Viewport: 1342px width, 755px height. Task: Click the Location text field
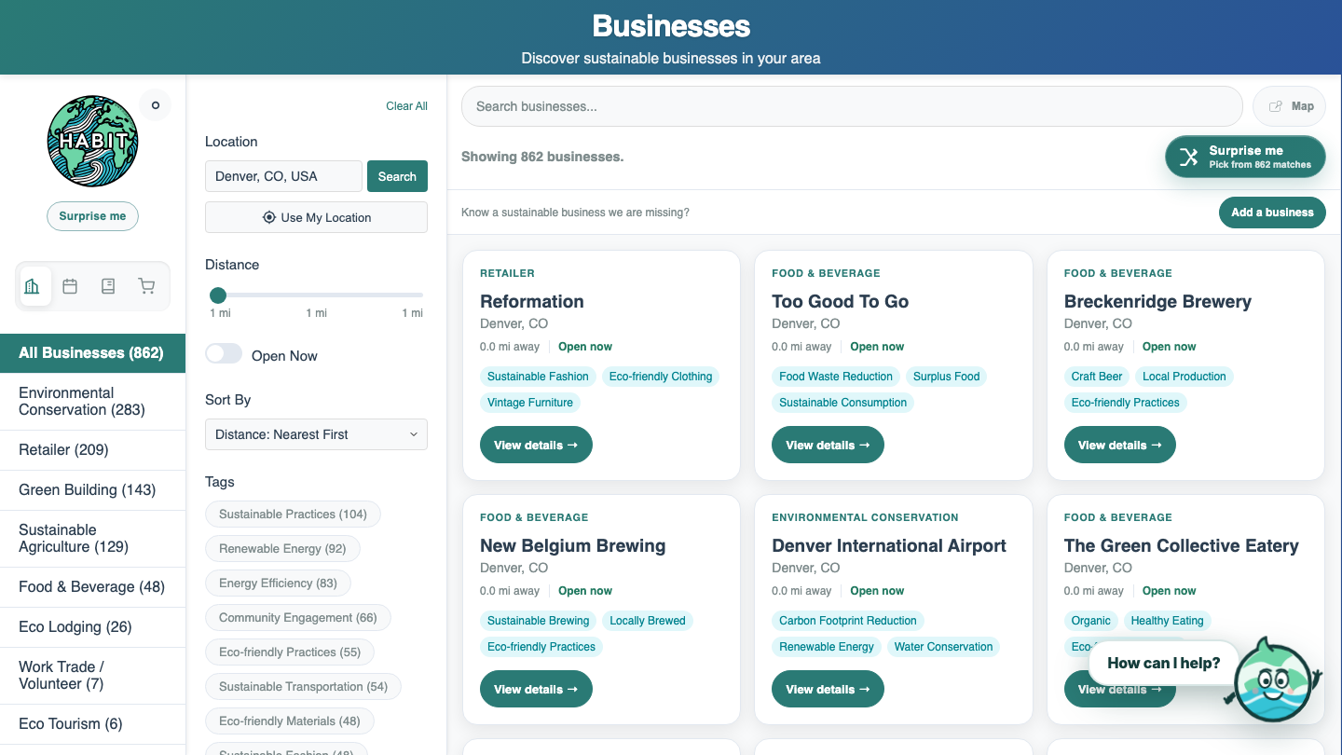point(283,176)
